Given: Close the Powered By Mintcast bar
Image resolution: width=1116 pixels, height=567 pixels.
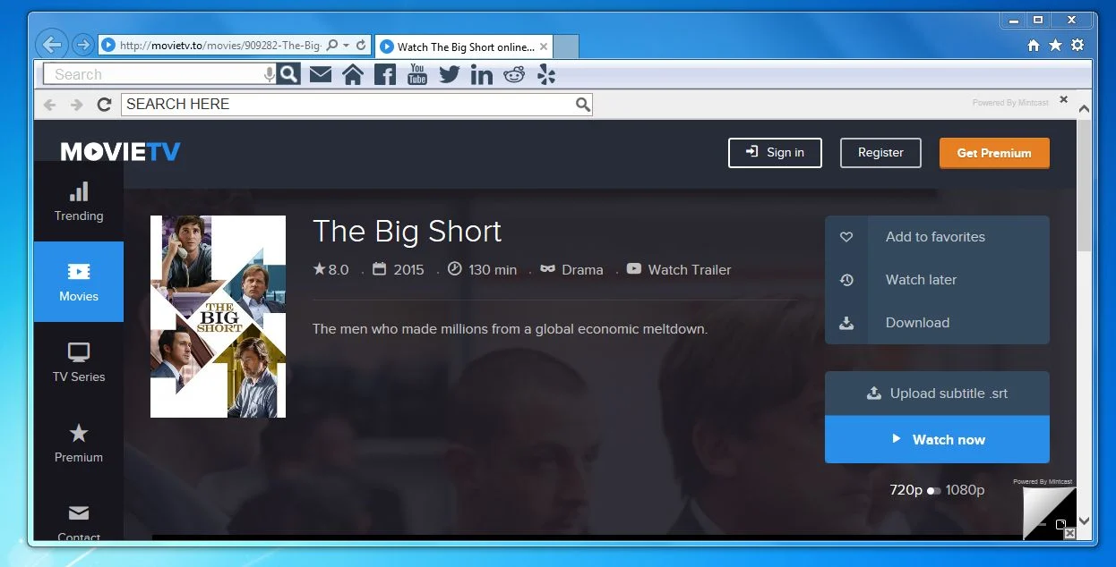Looking at the screenshot, I should click(1064, 99).
